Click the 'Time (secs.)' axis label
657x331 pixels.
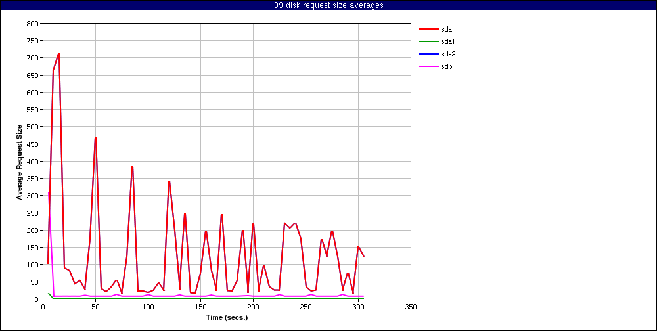(x=227, y=317)
